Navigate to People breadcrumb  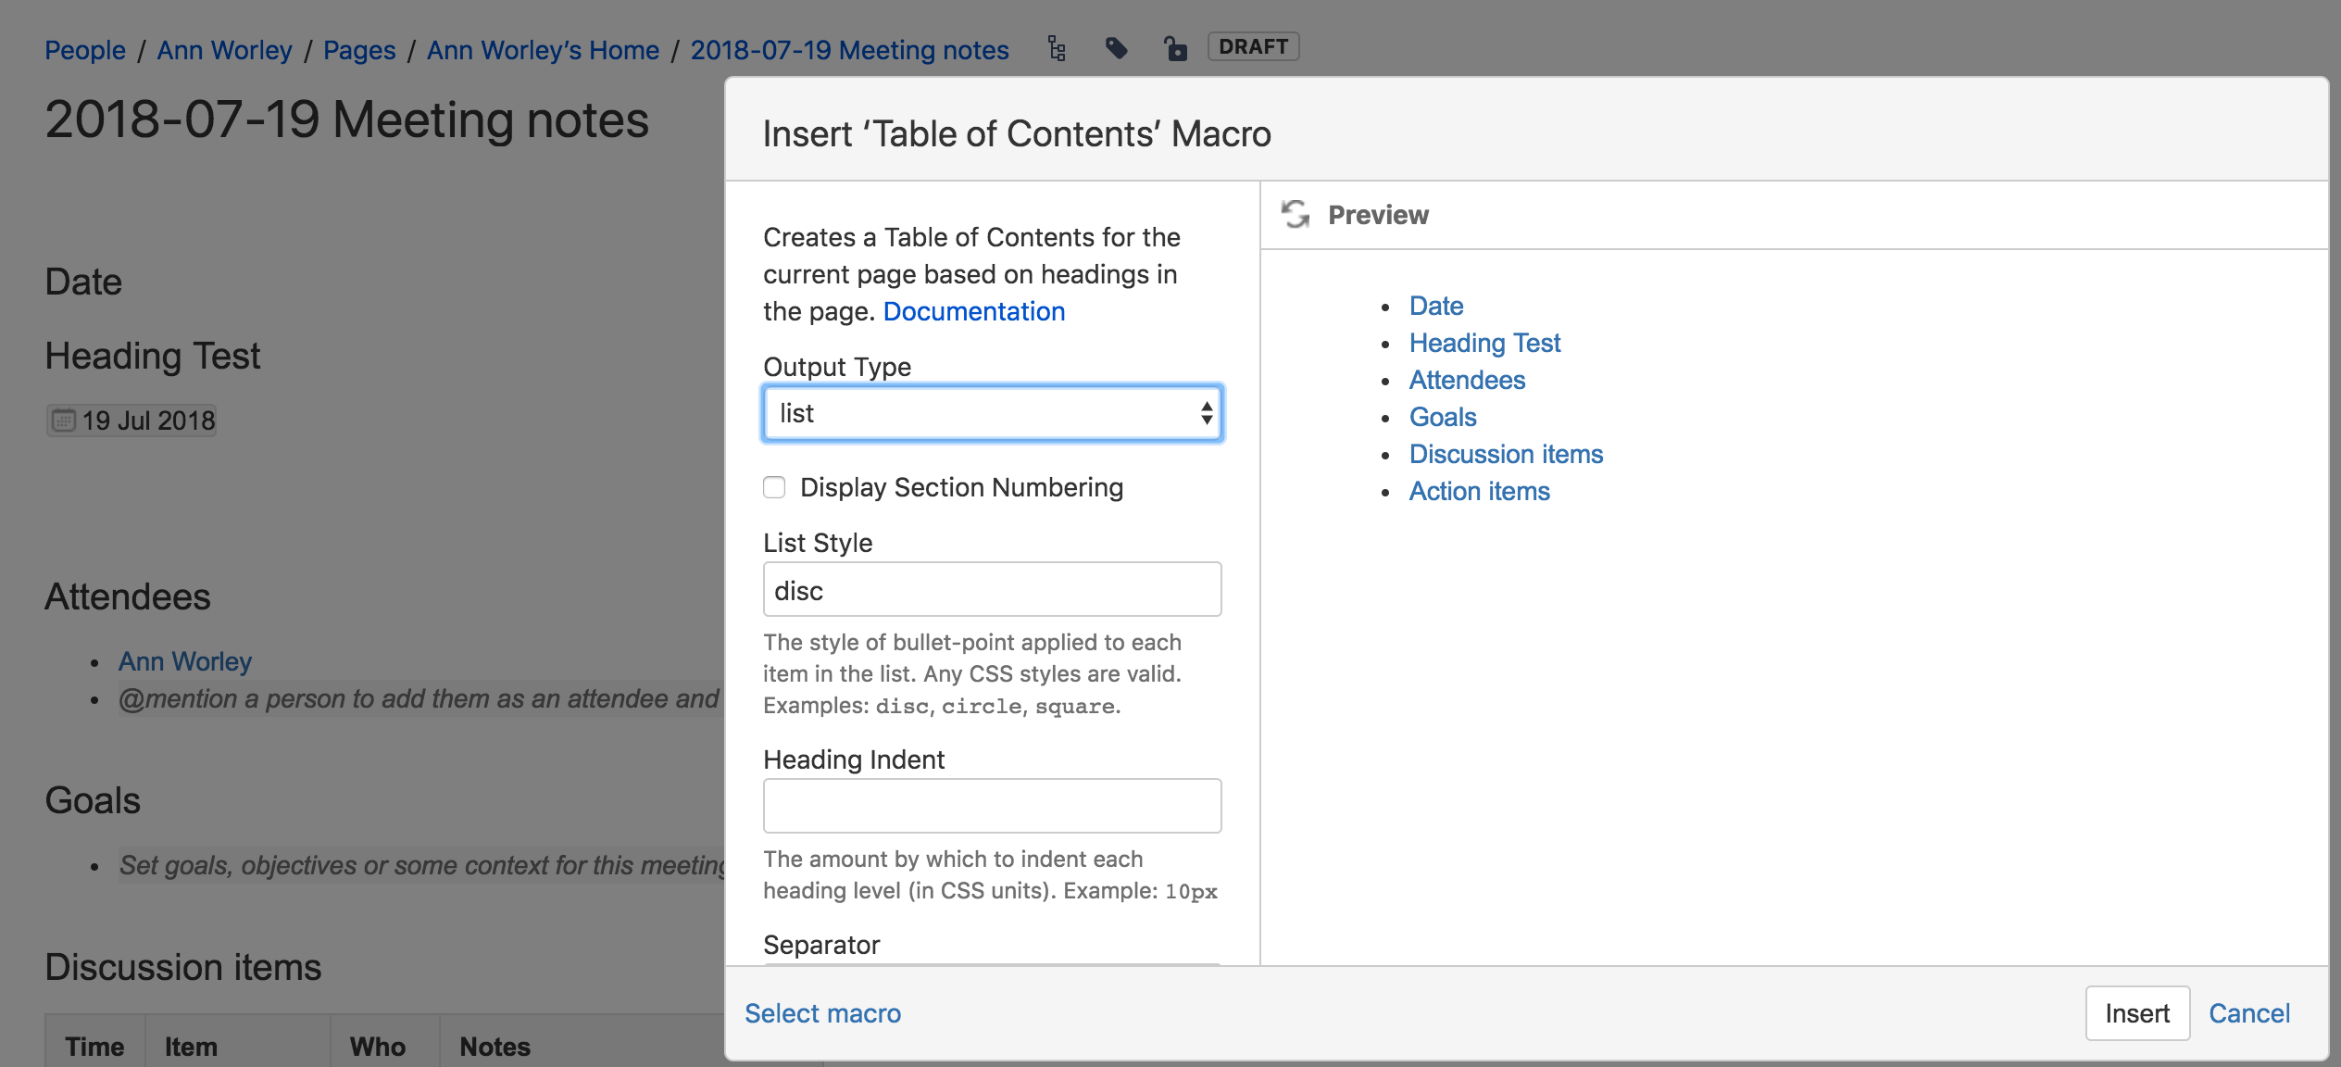coord(85,49)
